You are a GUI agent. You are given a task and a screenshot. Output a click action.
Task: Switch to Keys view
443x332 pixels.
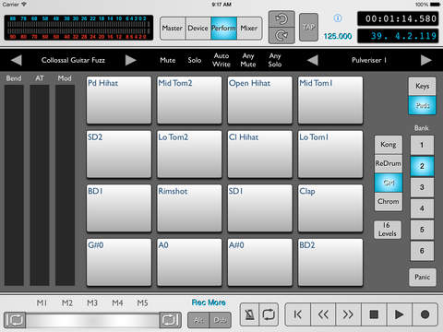click(x=422, y=87)
